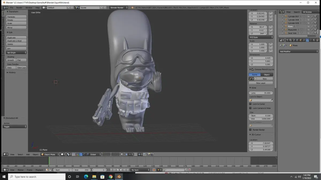Open the Blender Render engine dropdown
The width and height of the screenshot is (321, 180).
point(119,7)
